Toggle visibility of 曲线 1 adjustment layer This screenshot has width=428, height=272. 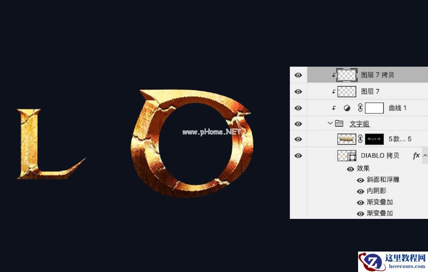point(298,108)
